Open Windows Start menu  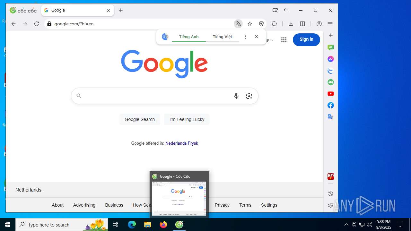pos(8,225)
